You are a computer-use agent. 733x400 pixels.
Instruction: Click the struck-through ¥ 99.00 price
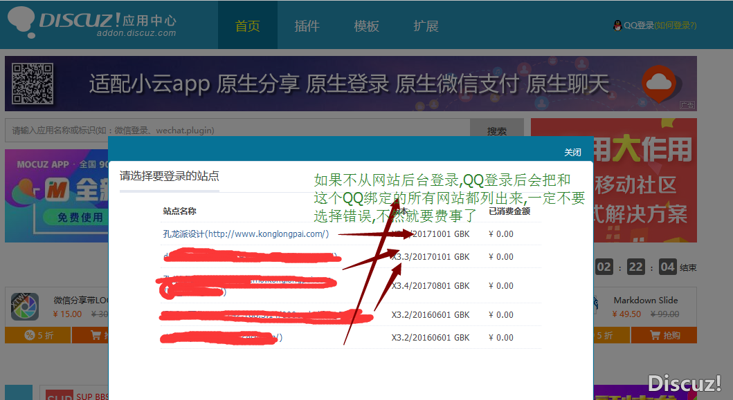pos(664,314)
